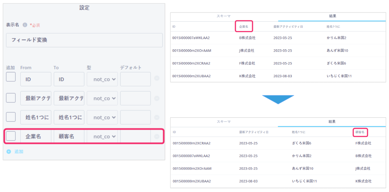Switch to 結果 tab in the lower table
Image resolution: width=389 pixels, height=192 pixels.
click(332, 122)
